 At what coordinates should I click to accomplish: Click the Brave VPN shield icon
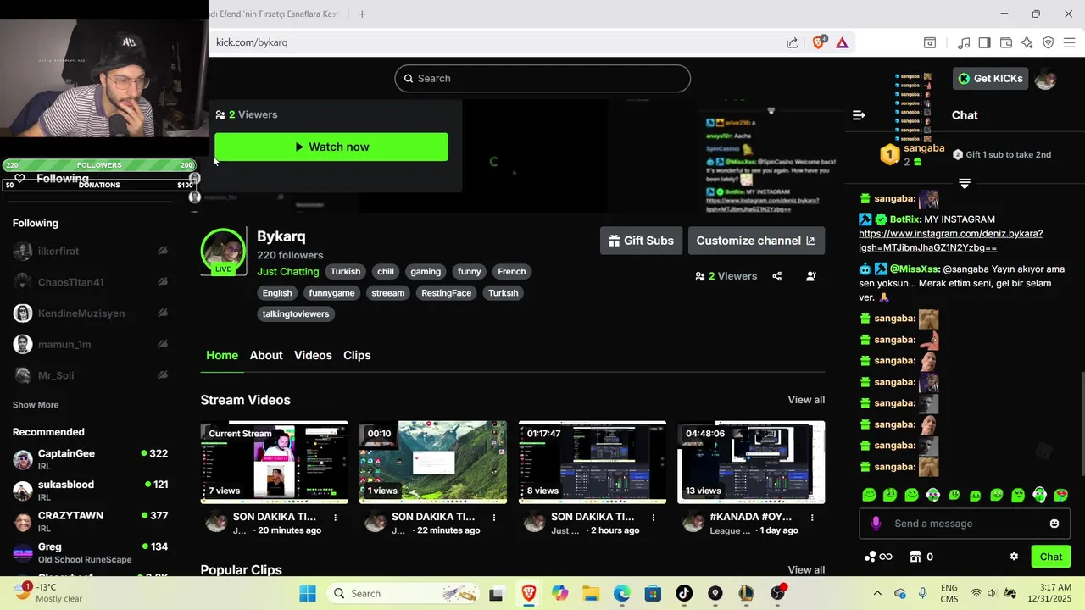click(1048, 42)
